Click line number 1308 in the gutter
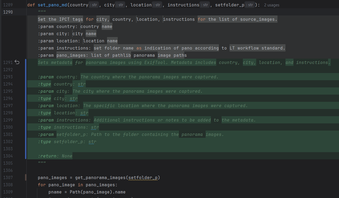This screenshot has width=339, height=198. pos(8,185)
